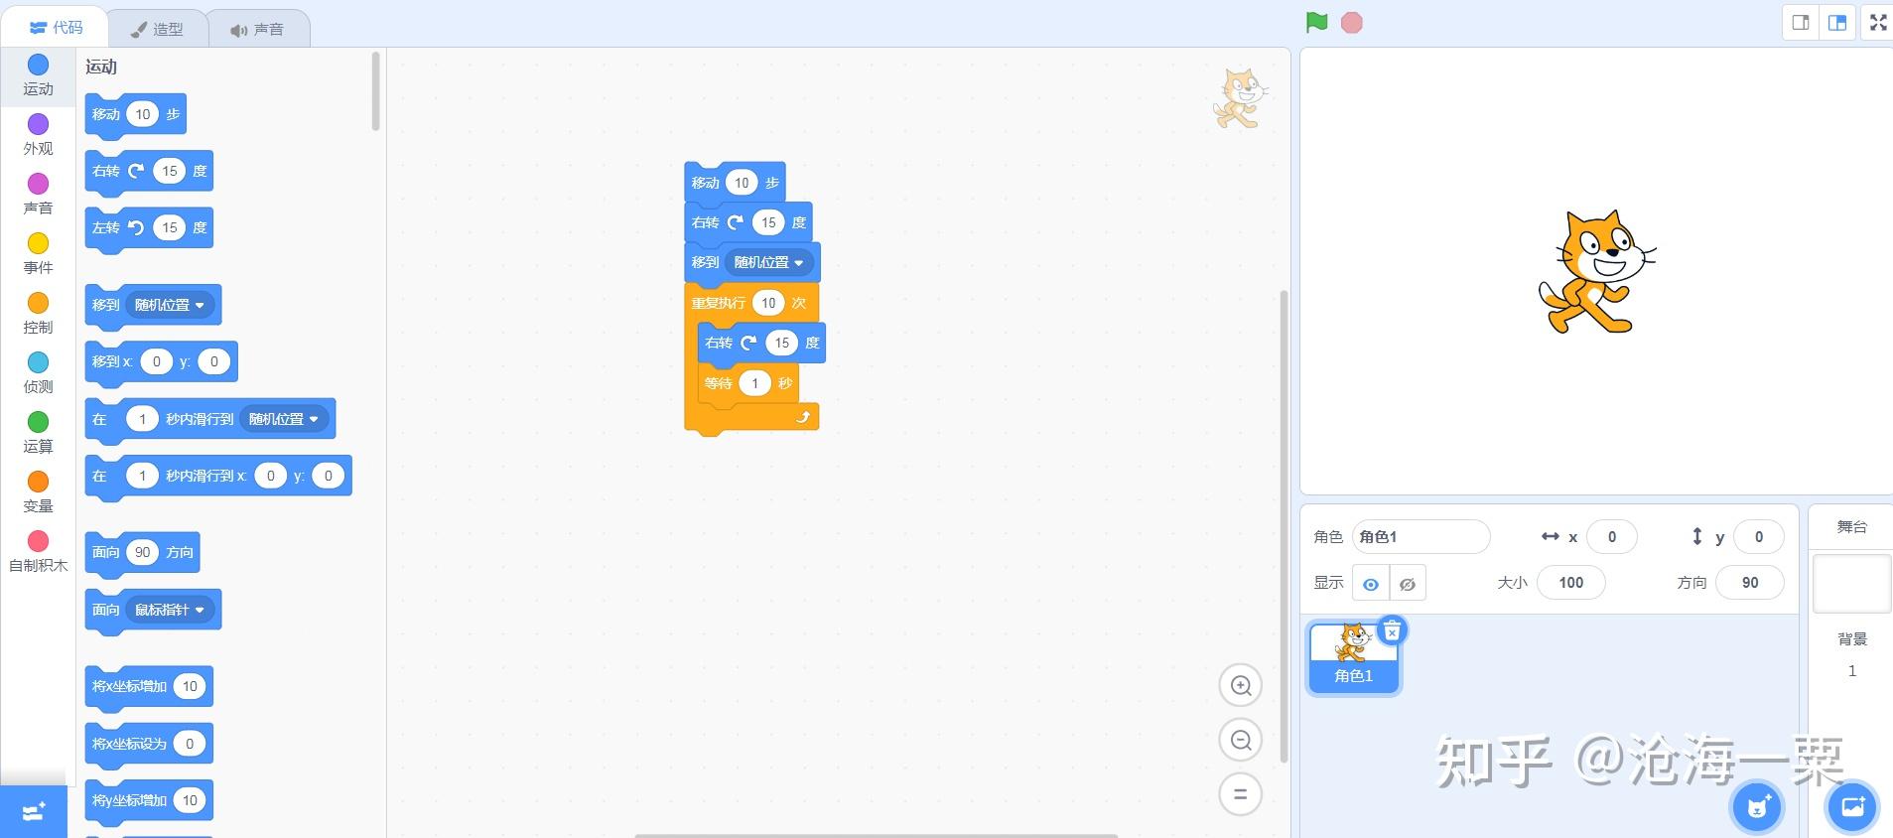Screen dimensions: 1893x838
Task: Select the 角色1 sprite thumbnail
Action: (x=1353, y=657)
